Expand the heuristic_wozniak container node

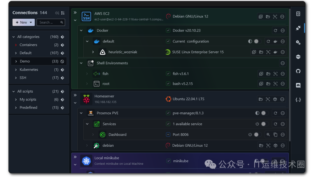93,52
